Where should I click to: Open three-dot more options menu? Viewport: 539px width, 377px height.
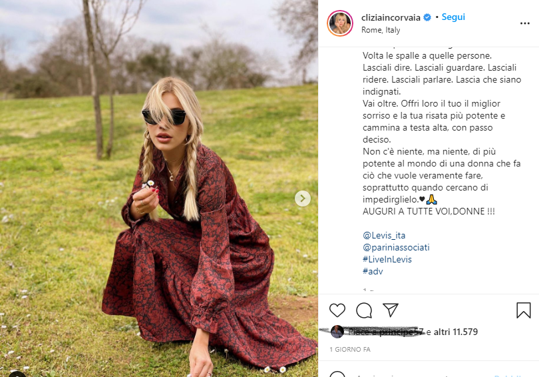coord(524,23)
